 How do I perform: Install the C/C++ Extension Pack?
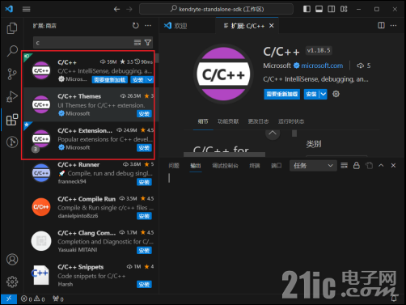(x=144, y=148)
